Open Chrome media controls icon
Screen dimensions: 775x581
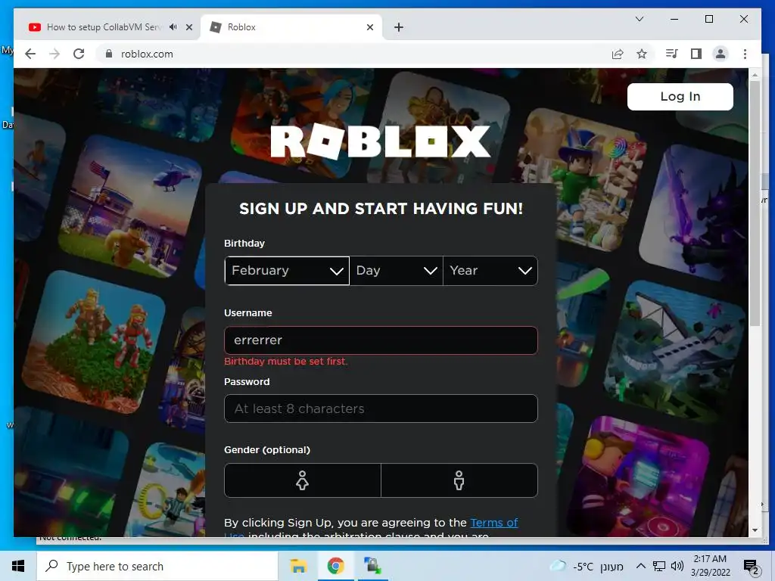[672, 54]
